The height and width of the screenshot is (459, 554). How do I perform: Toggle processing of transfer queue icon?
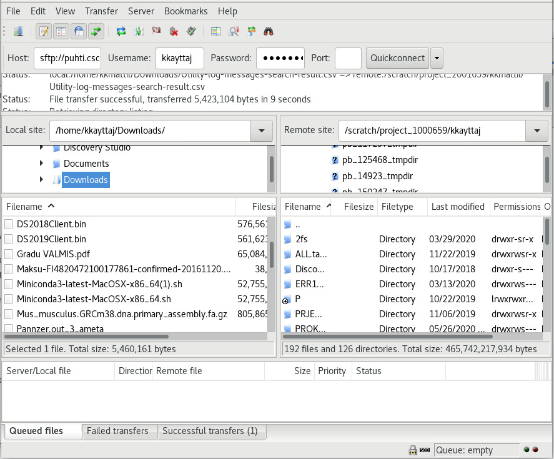point(139,31)
